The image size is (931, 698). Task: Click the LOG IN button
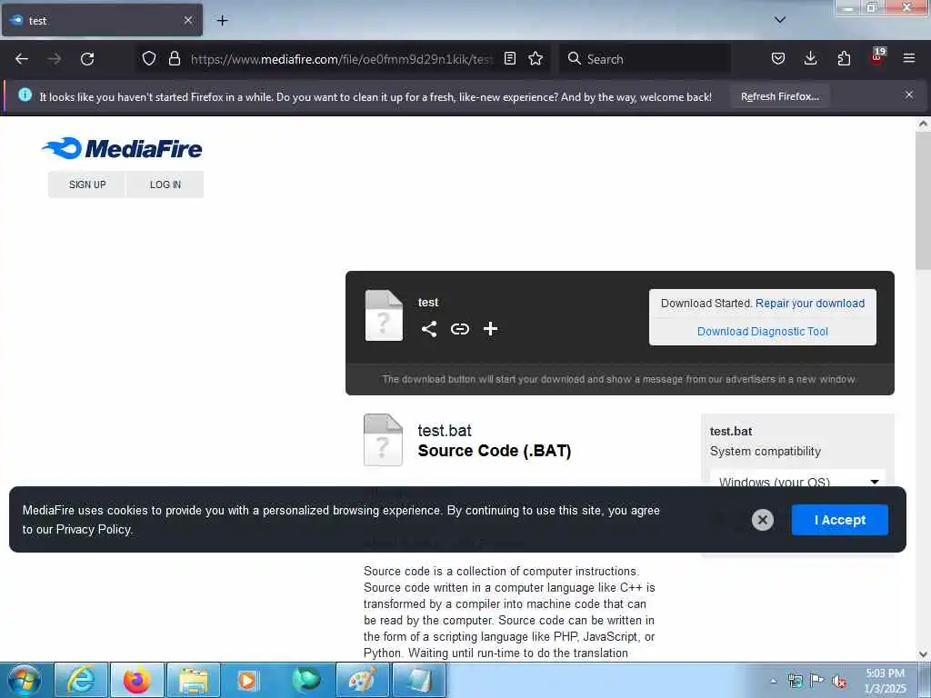click(x=165, y=184)
